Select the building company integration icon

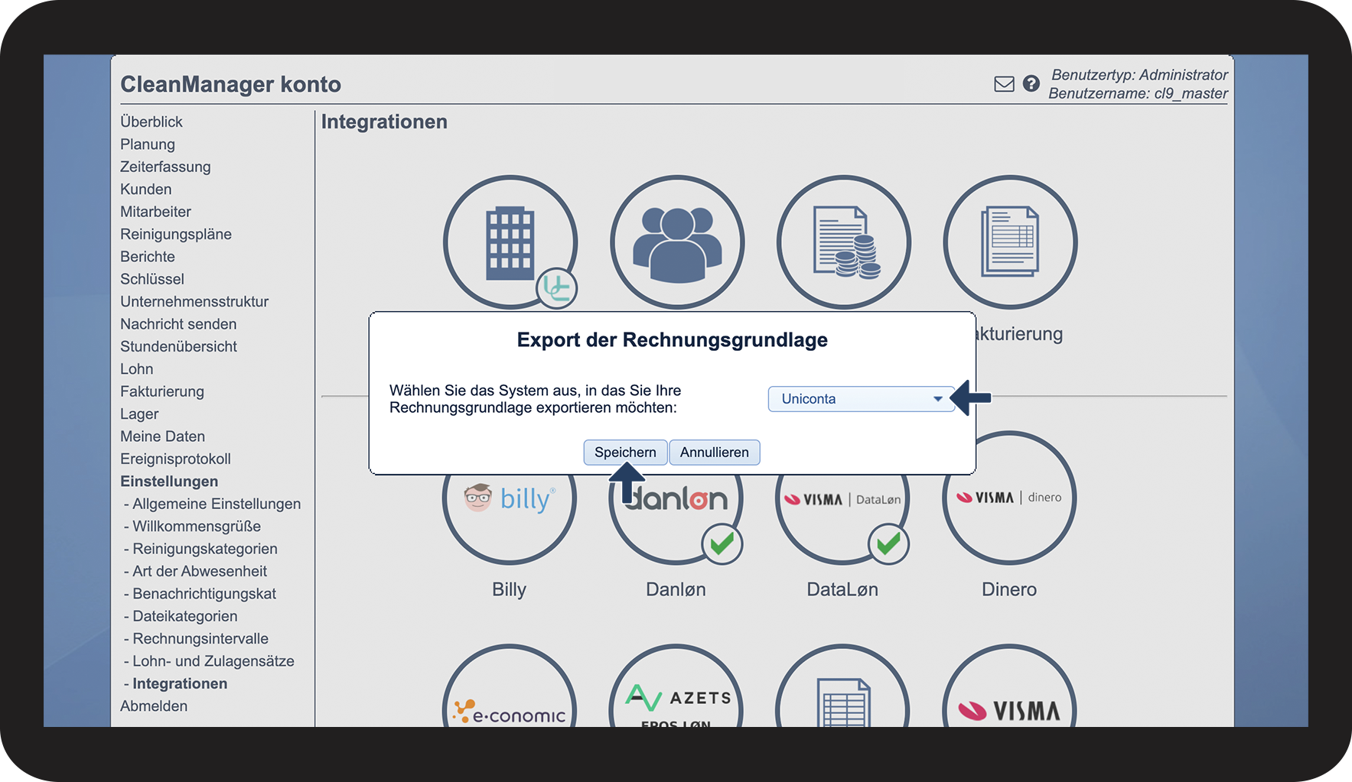[x=510, y=242]
